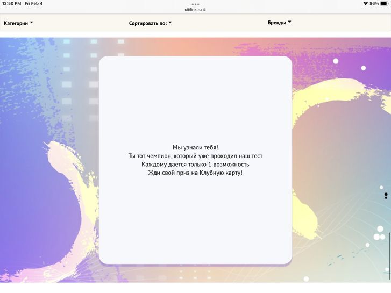Image resolution: width=391 pixels, height=293 pixels.
Task: Tap the citilink.ru address text
Action: pos(193,9)
